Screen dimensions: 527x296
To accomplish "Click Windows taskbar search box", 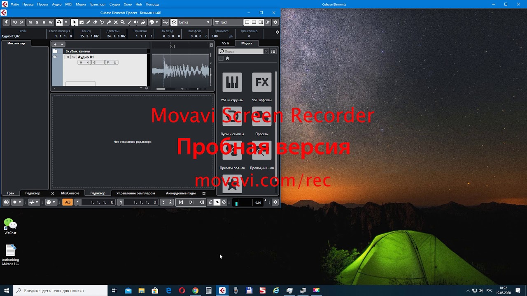I will pyautogui.click(x=61, y=291).
